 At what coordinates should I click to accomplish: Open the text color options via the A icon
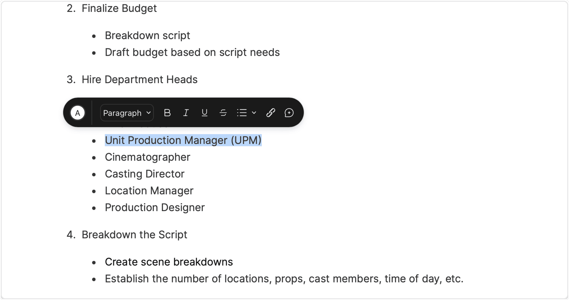click(78, 112)
